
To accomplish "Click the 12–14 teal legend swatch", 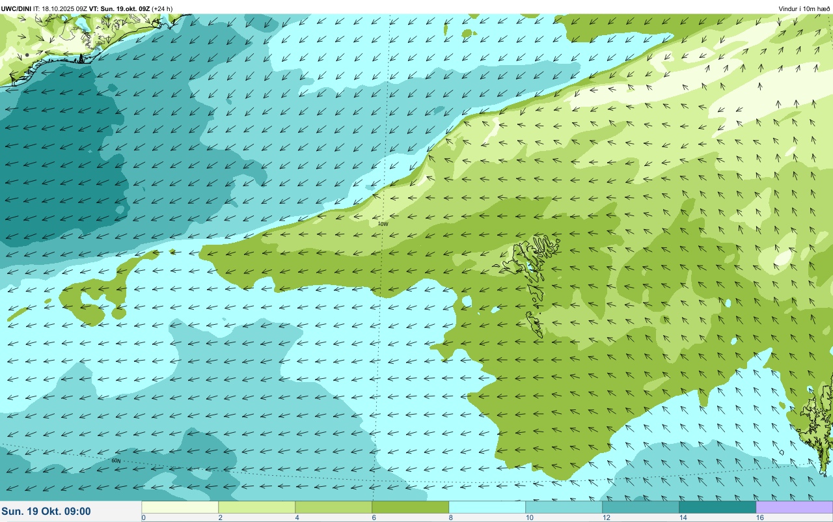I will (x=641, y=507).
